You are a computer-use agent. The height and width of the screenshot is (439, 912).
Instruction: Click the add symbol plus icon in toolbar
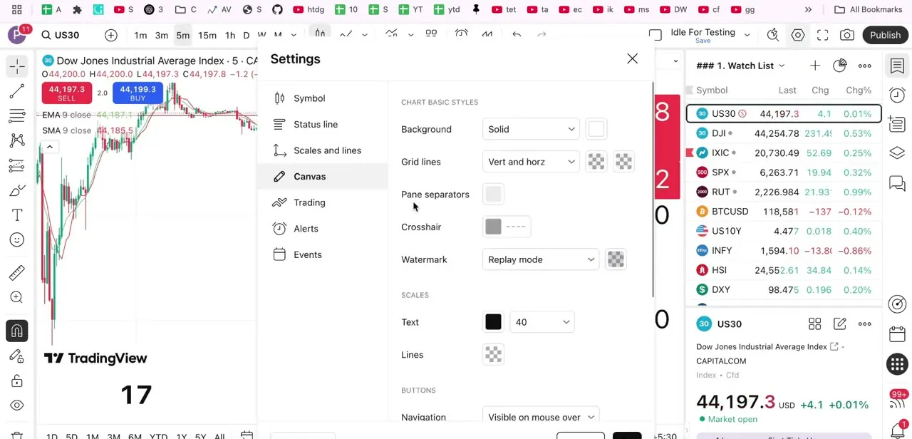tap(111, 35)
